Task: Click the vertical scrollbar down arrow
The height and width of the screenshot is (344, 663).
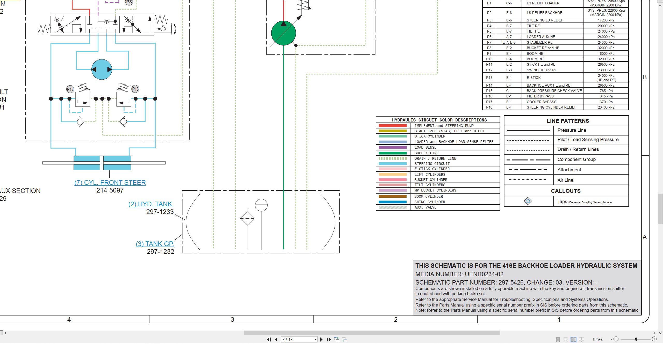Action: [660, 333]
